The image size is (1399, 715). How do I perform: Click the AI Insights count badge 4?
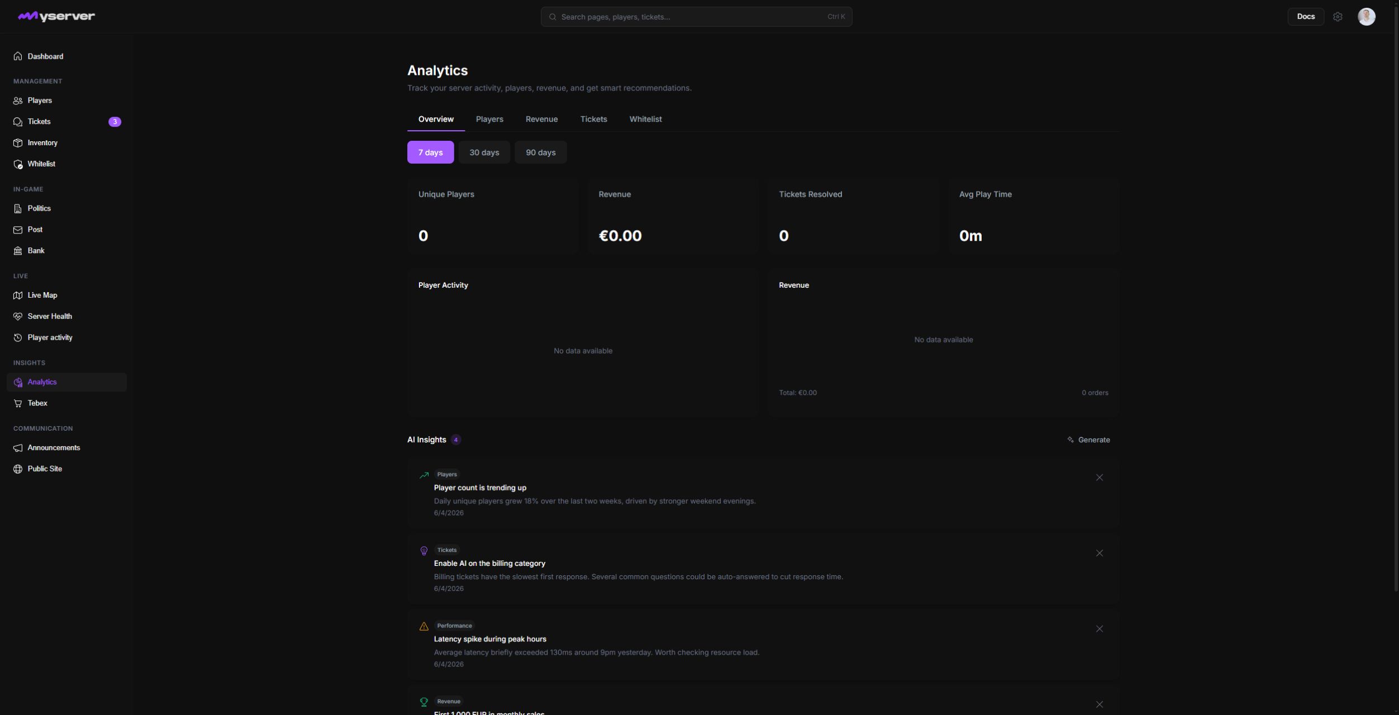(x=456, y=440)
